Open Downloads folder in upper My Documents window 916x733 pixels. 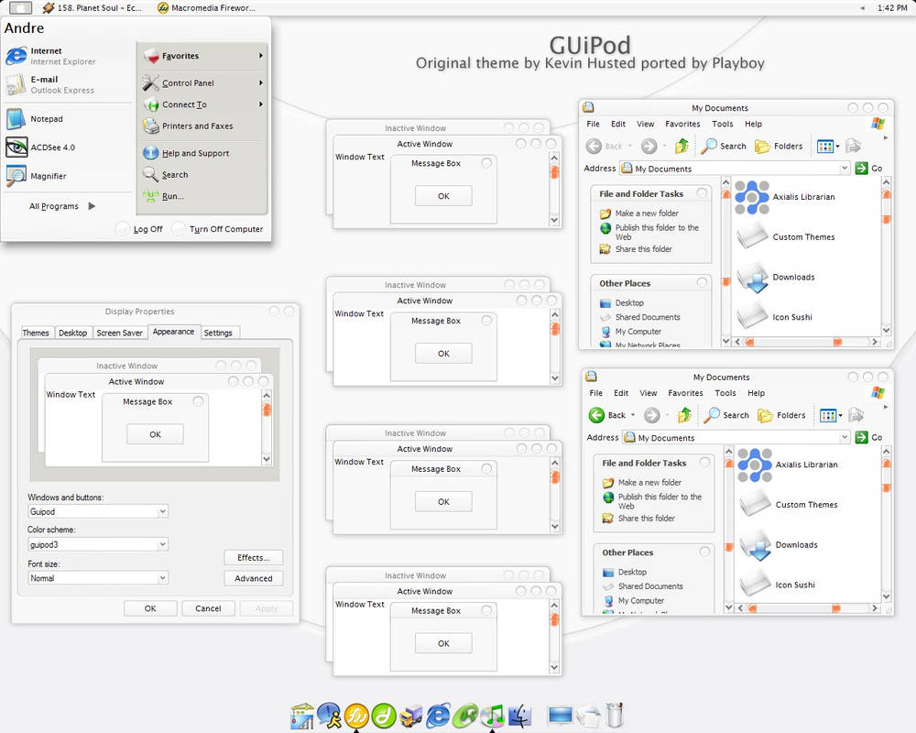775,278
